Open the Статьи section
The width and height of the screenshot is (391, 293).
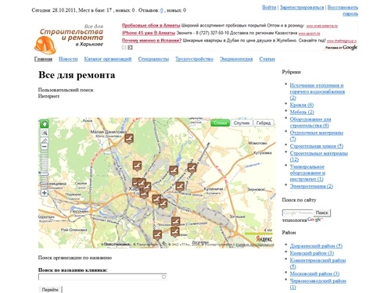pos(267,59)
